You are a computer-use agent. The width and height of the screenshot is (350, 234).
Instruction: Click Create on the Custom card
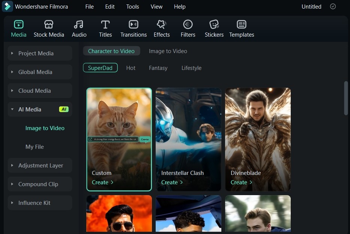pos(103,182)
